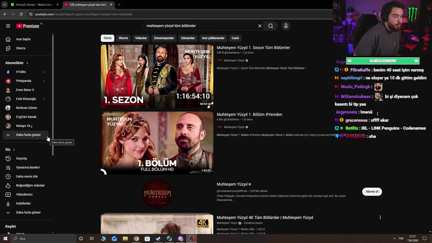Open Oynatma listeleri in sidebar
Image resolution: width=432 pixels, height=243 pixels.
pyautogui.click(x=27, y=167)
